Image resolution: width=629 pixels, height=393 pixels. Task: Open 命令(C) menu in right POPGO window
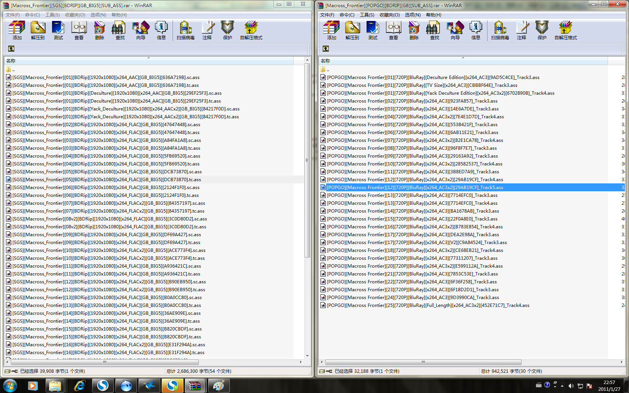(x=347, y=15)
